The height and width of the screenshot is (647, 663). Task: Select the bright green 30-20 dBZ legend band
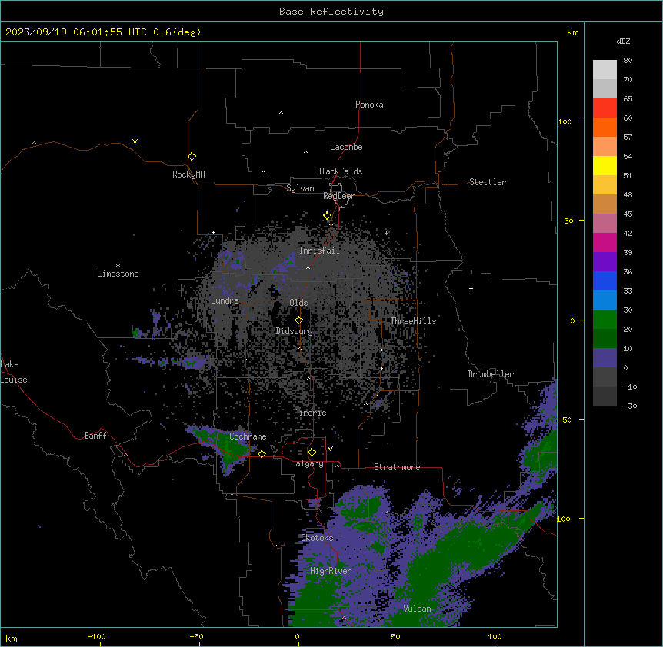[x=605, y=320]
